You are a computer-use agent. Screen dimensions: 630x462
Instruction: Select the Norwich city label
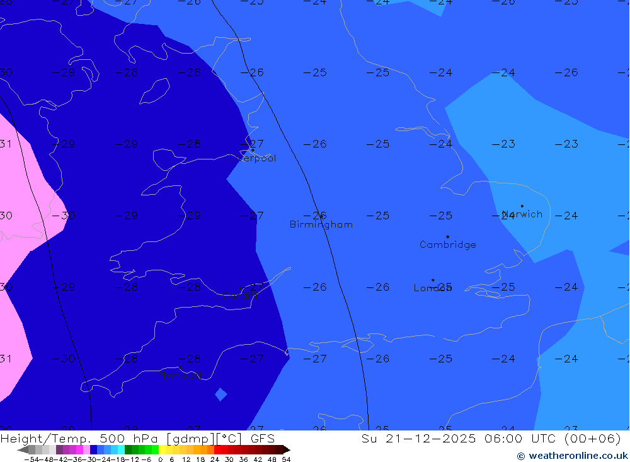coord(522,214)
